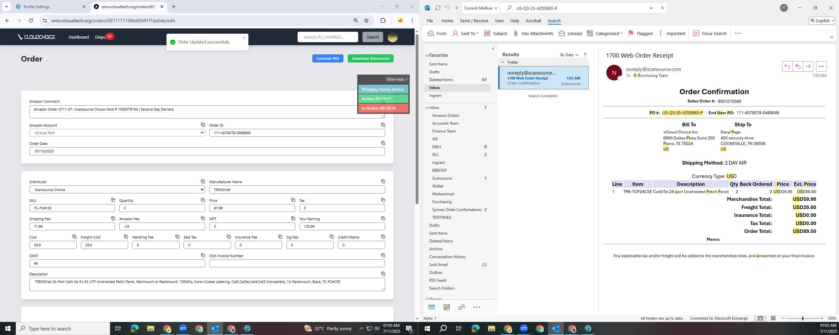Click Close Search in Outlook
Screen dimensions: 839x335
[x=710, y=33]
